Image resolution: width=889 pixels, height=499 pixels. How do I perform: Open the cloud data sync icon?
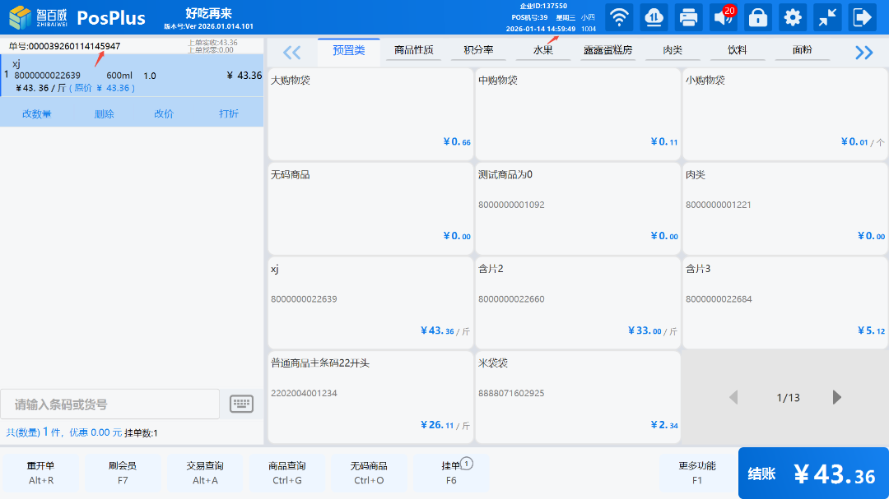[x=654, y=17]
